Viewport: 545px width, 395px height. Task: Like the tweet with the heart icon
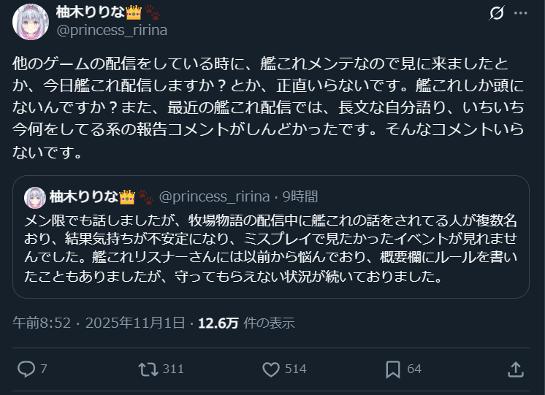(x=271, y=369)
